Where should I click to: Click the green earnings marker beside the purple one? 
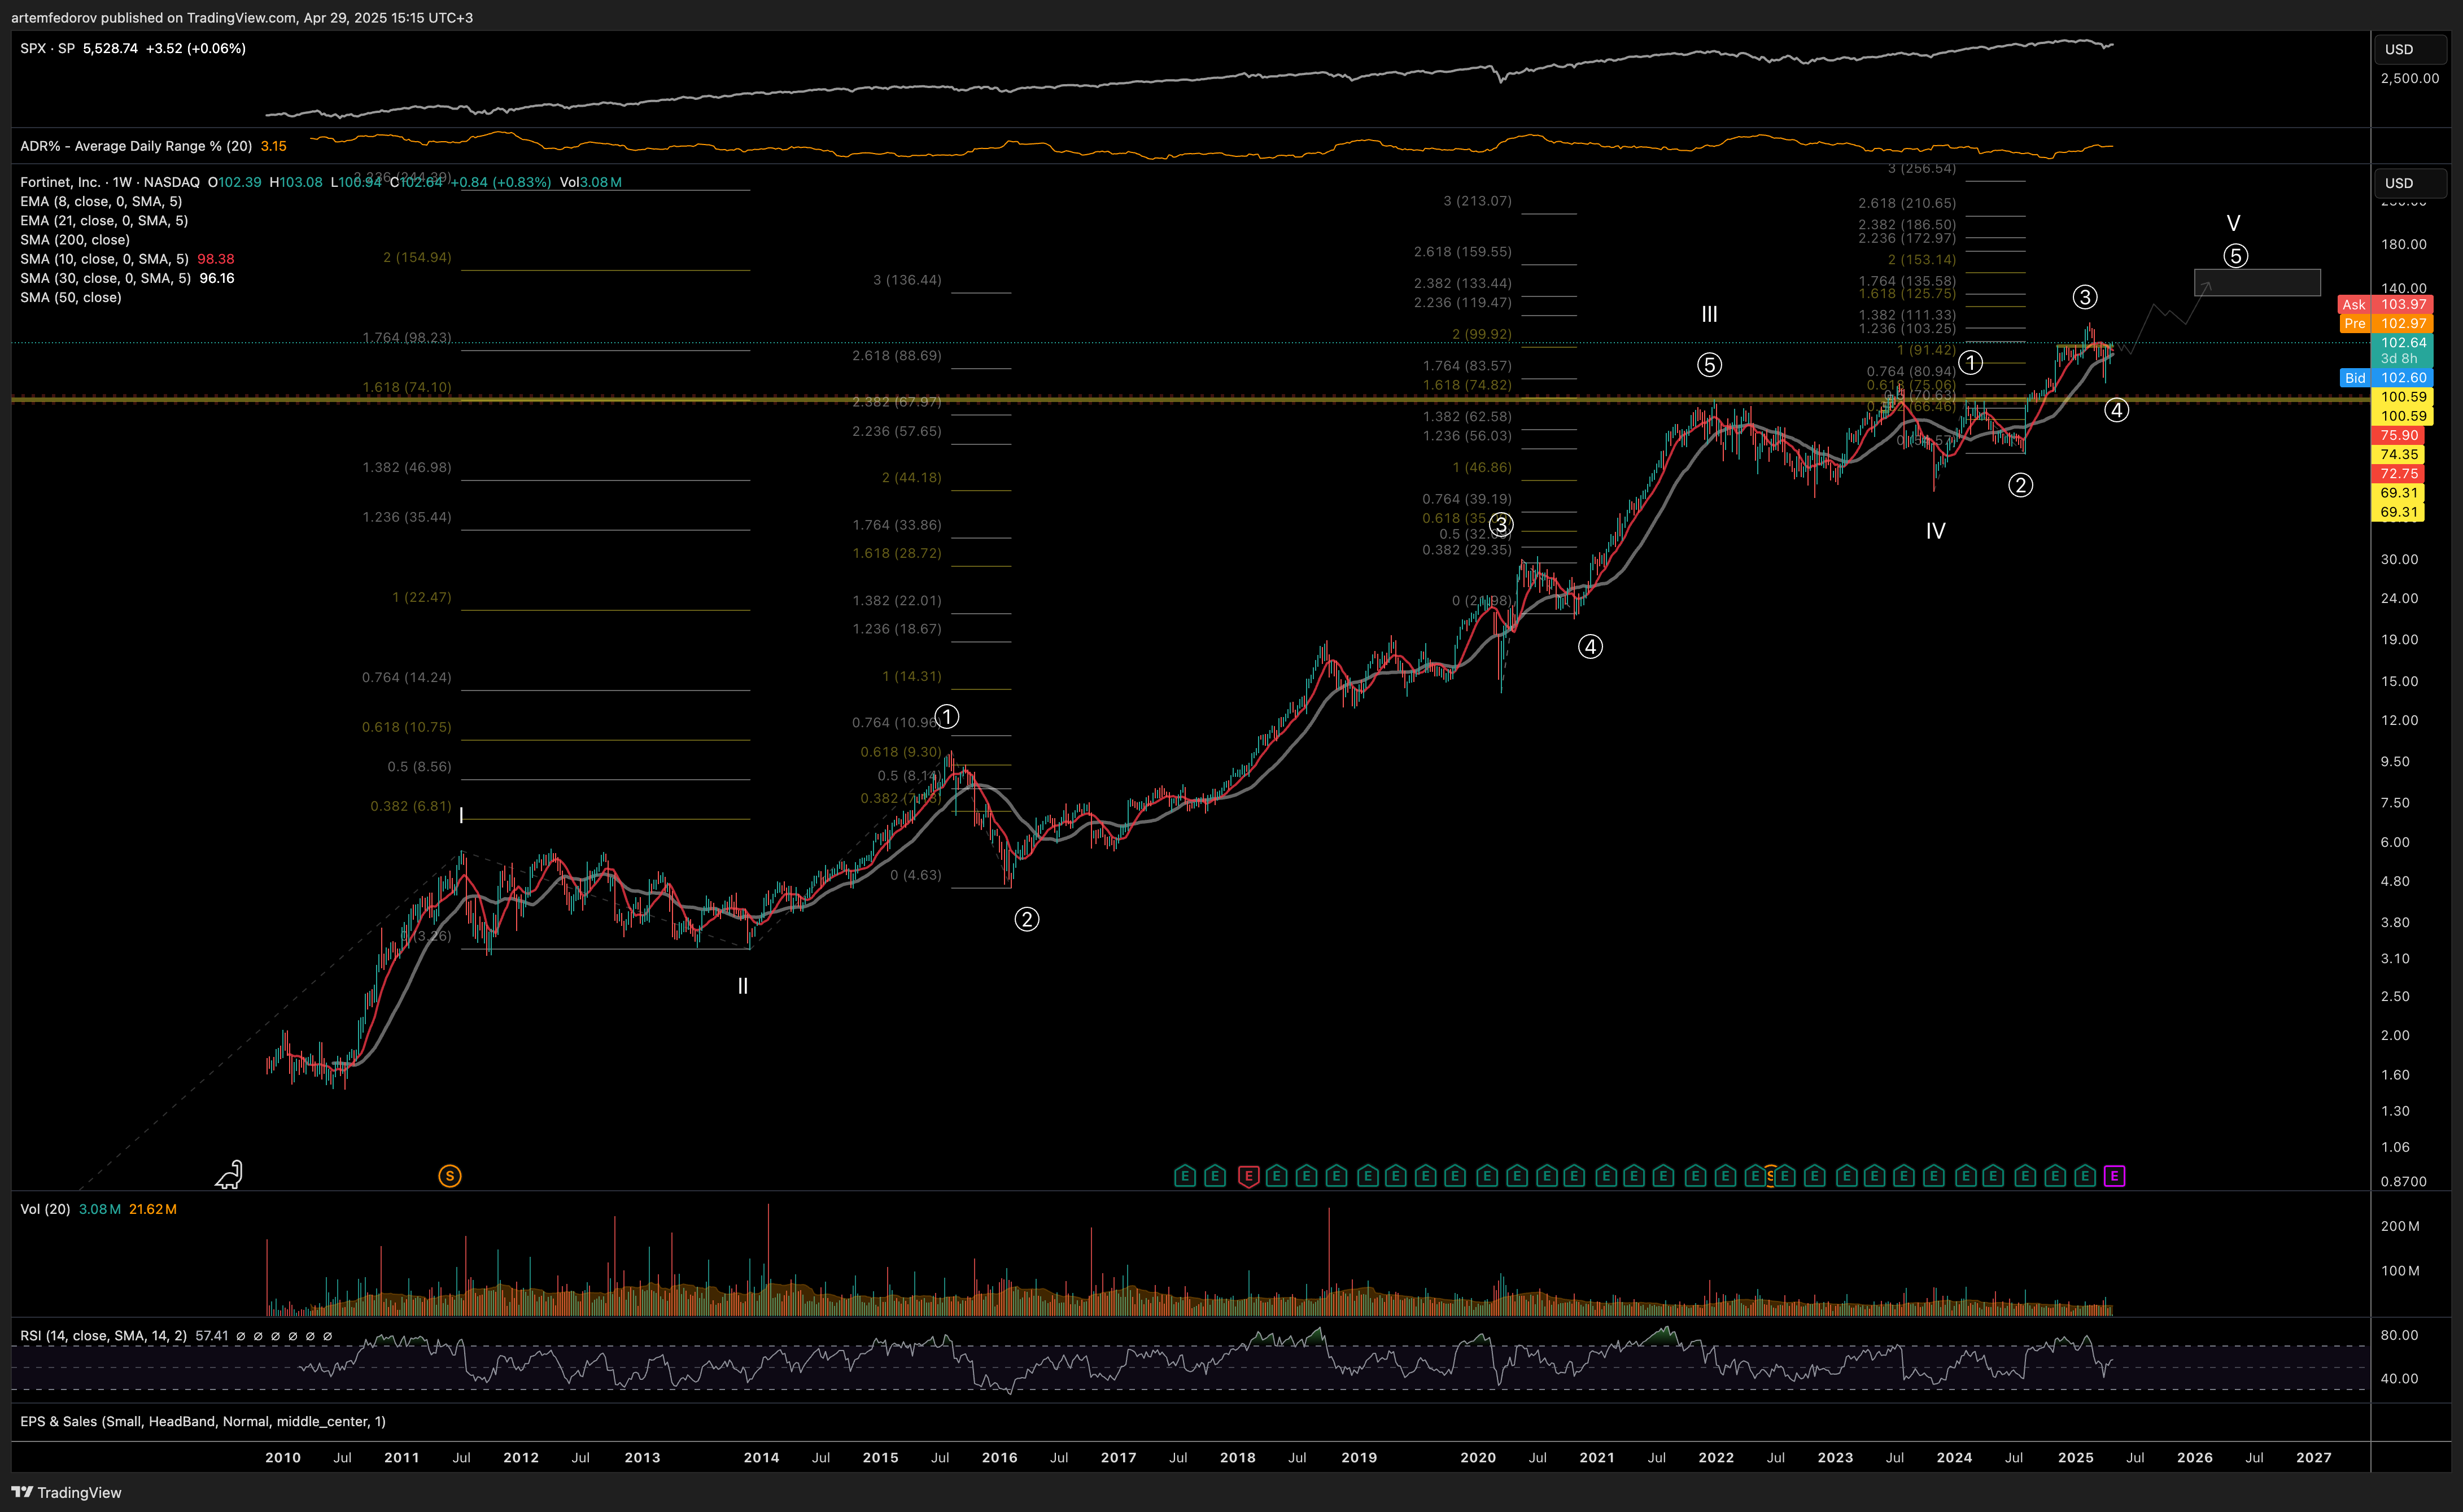[x=2085, y=1176]
